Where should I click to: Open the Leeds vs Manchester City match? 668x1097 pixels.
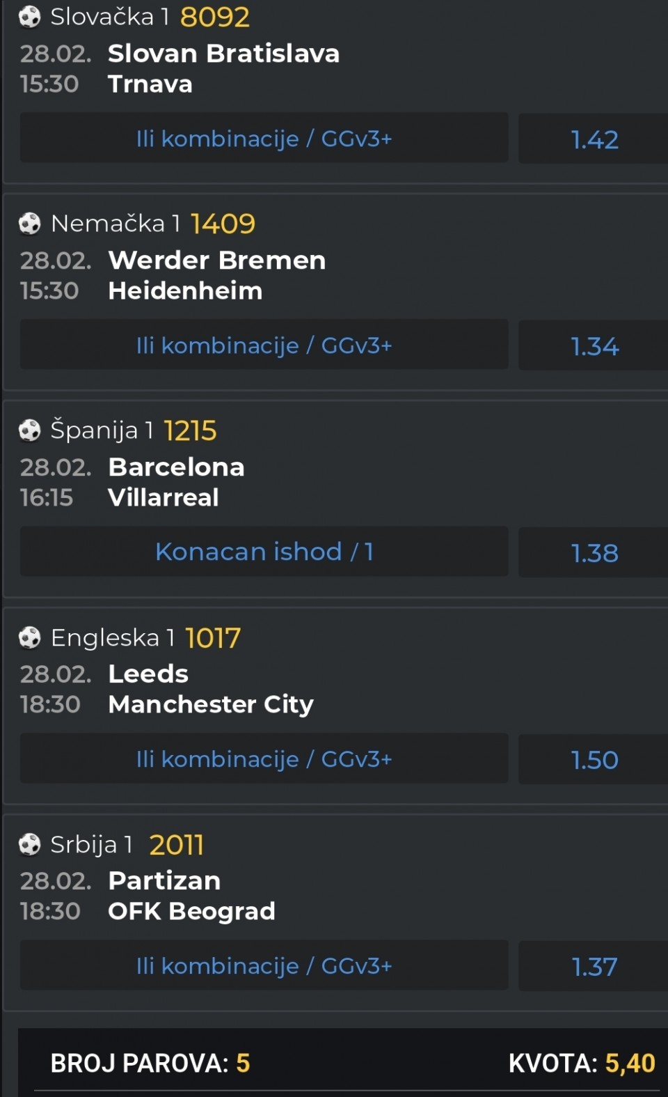211,690
